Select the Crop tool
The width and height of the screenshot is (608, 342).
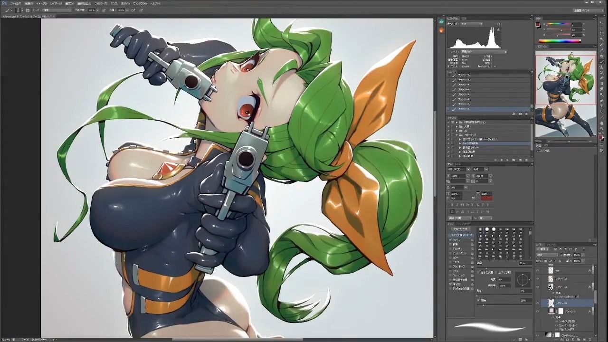(601, 44)
